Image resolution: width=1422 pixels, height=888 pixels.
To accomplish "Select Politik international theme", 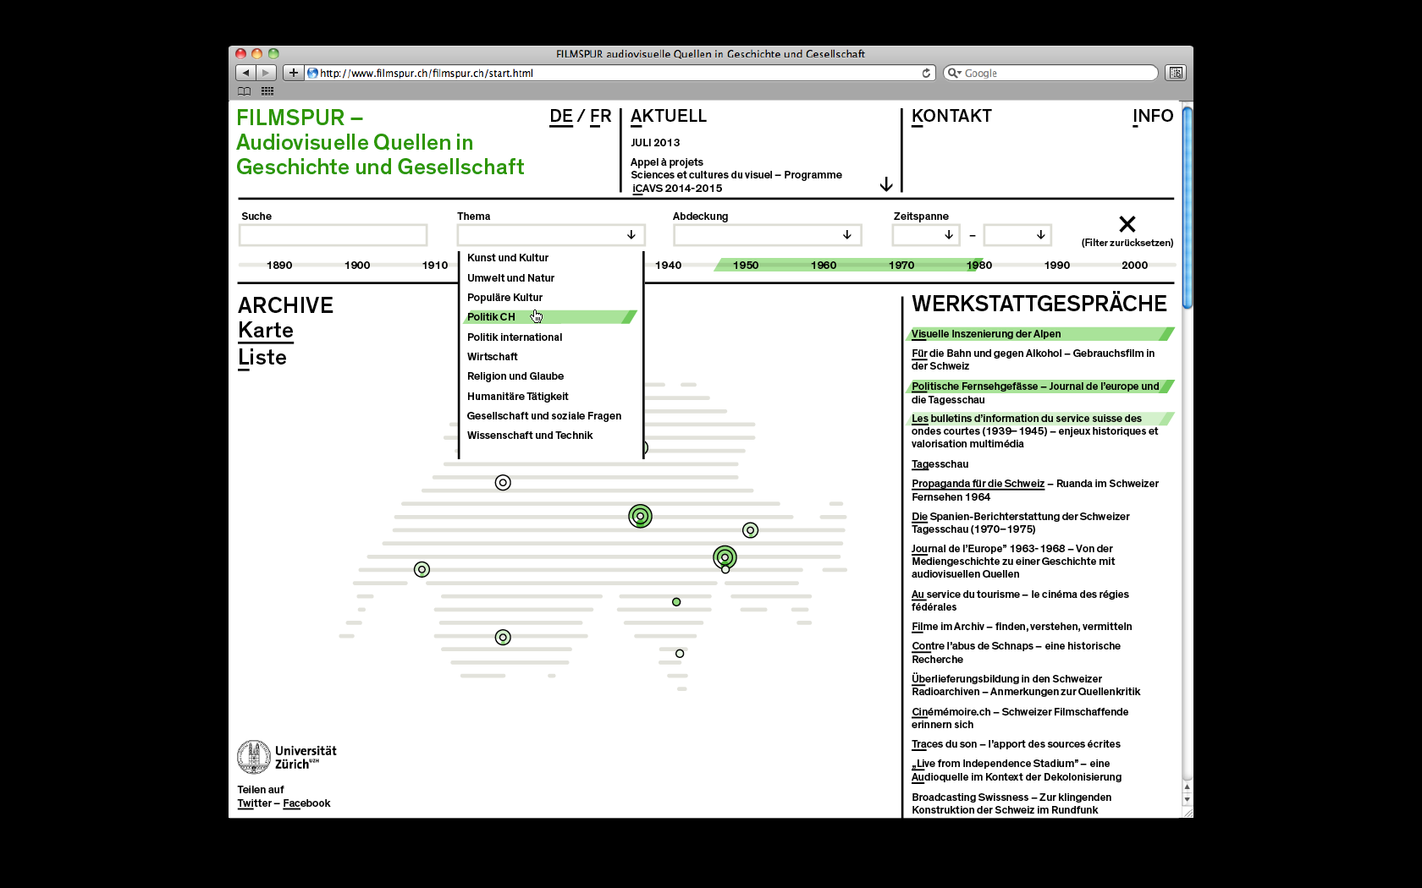I will [x=515, y=337].
